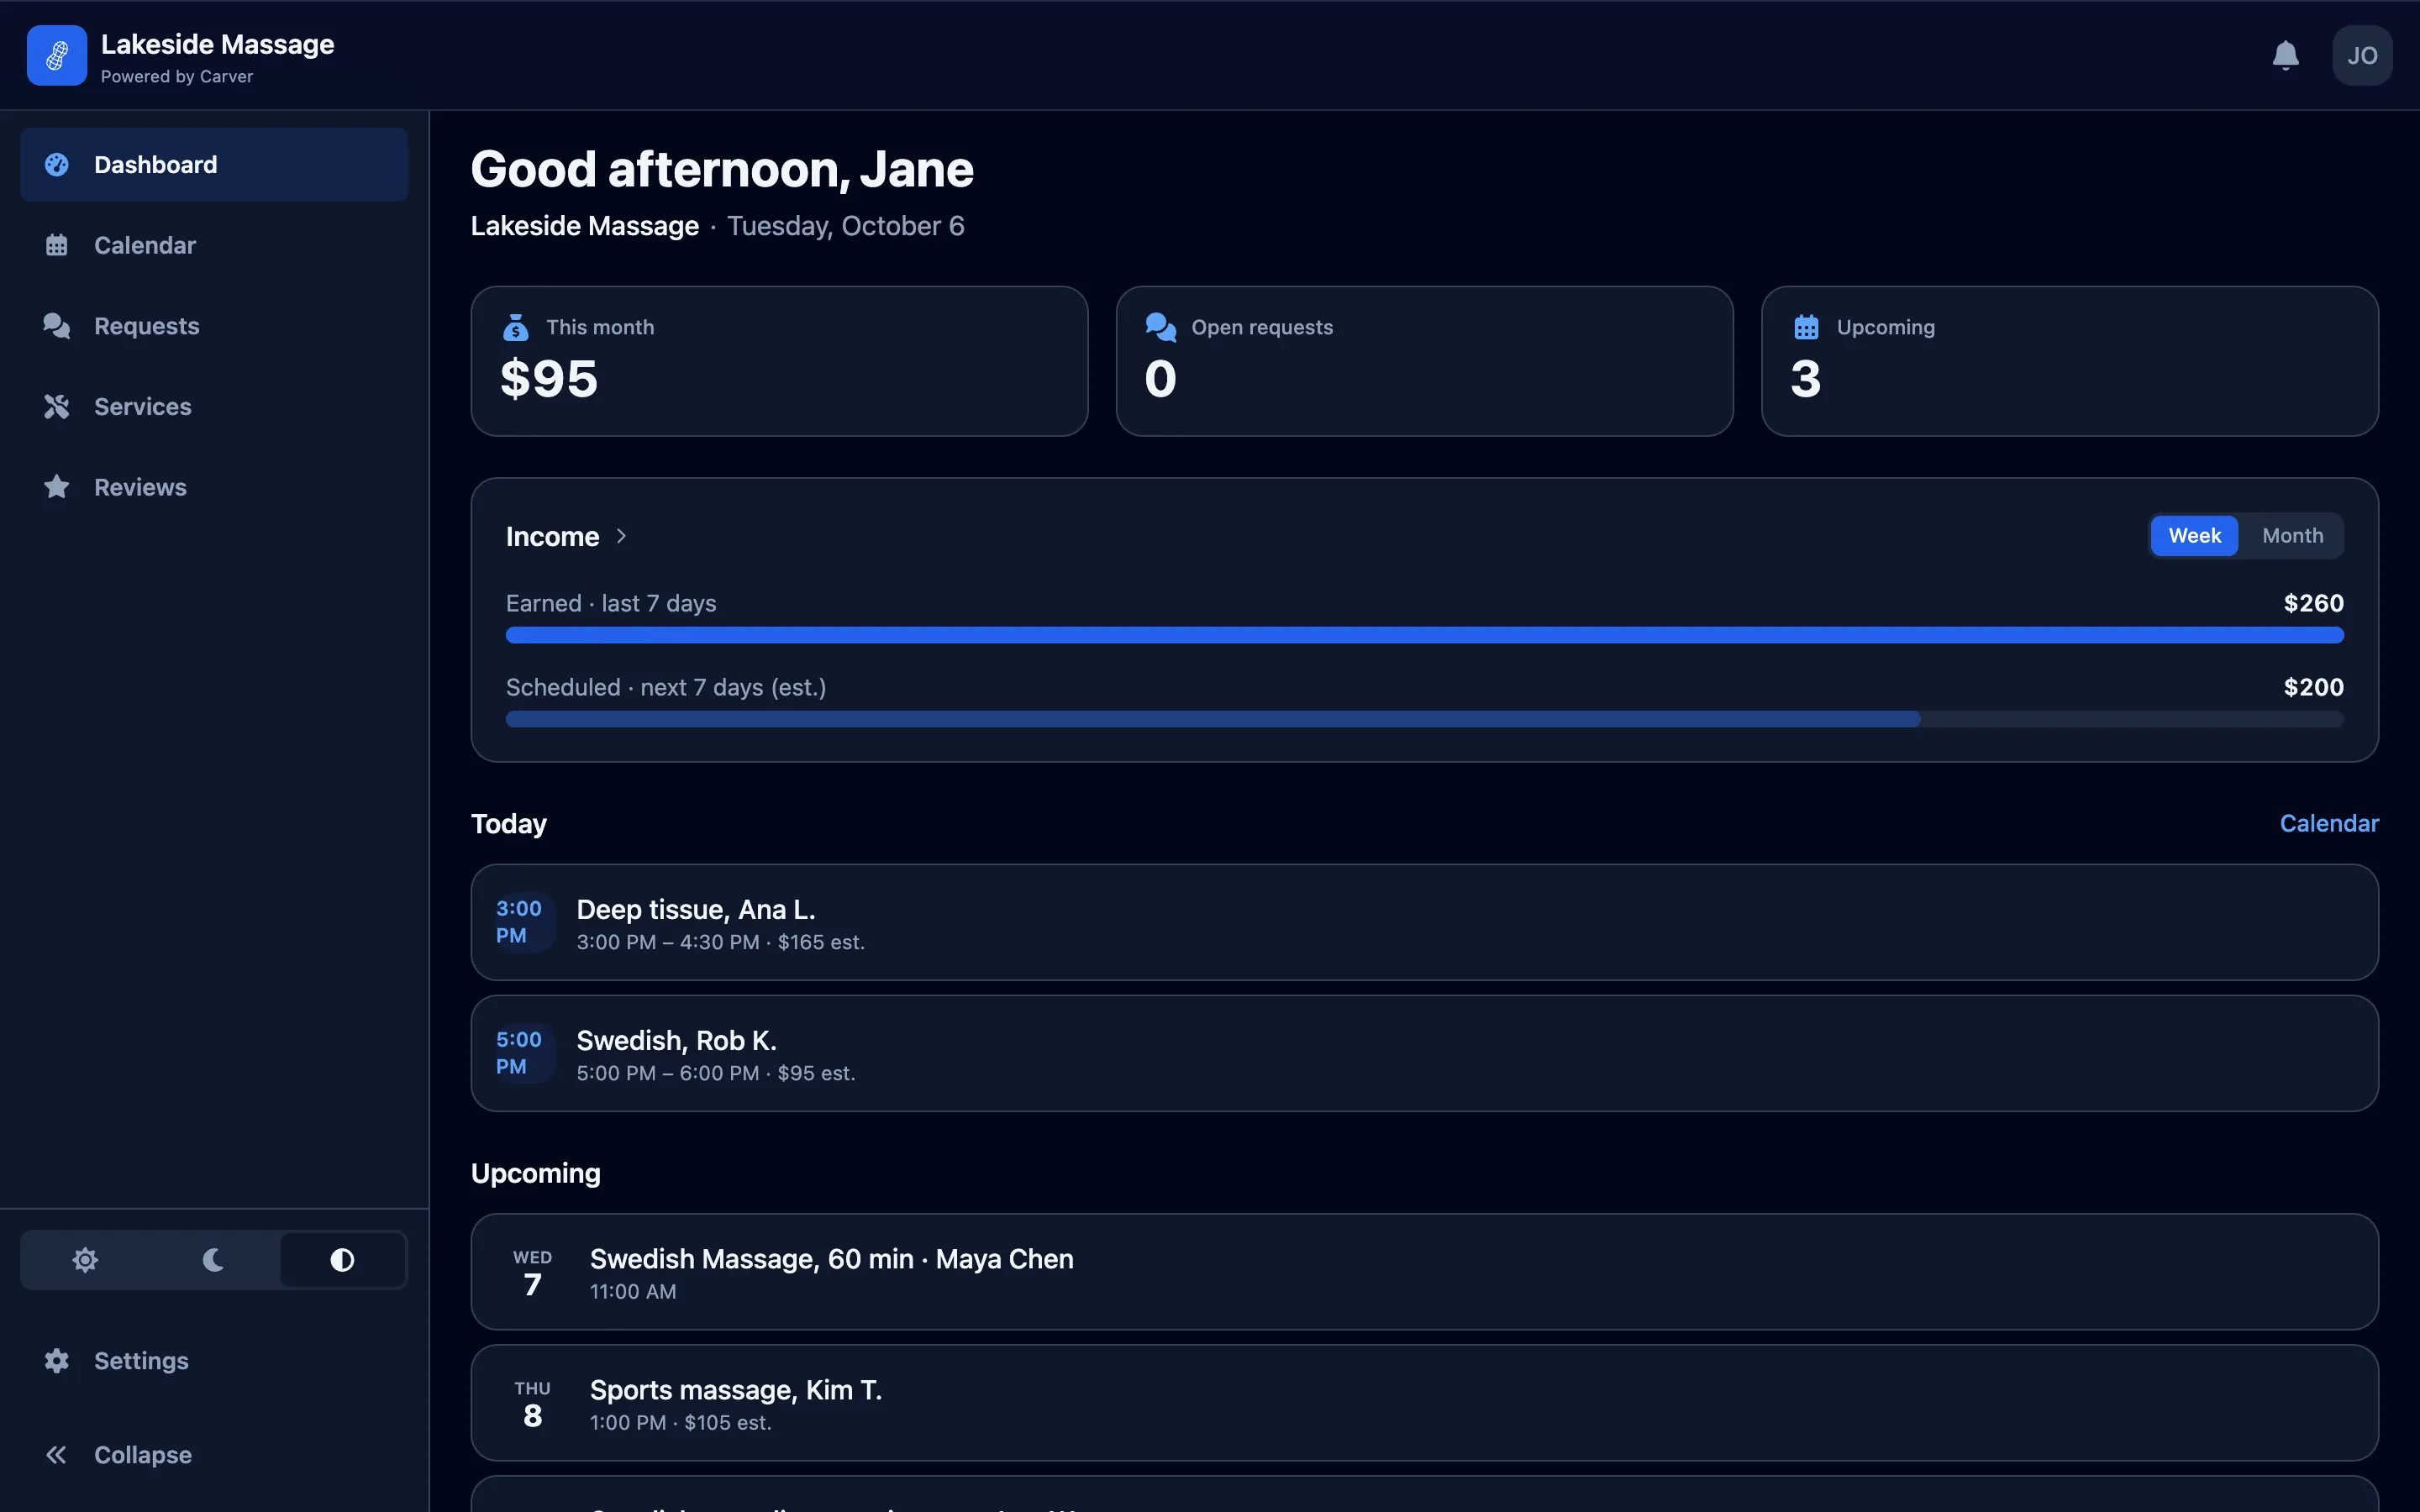Open the notifications bell
2420x1512 pixels.
[2285, 55]
